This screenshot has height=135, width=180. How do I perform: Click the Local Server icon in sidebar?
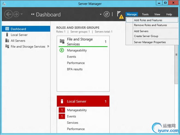click(x=7, y=35)
